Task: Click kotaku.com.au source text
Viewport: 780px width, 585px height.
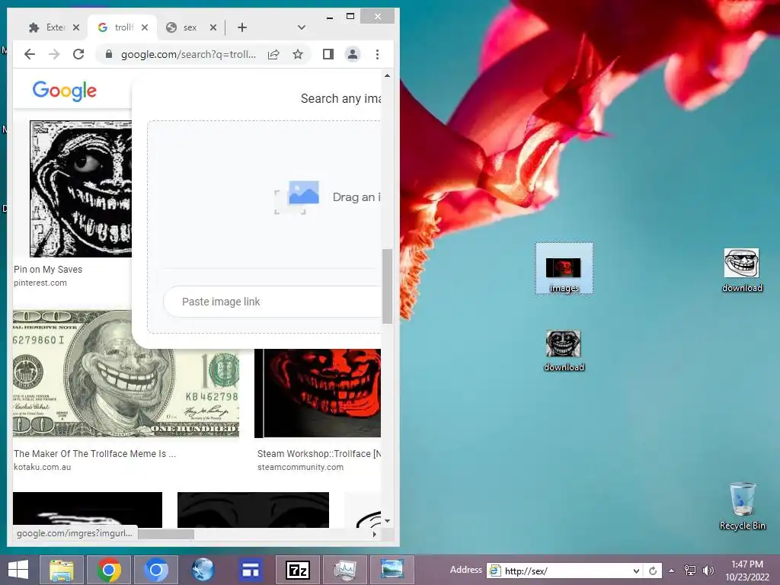Action: pyautogui.click(x=43, y=467)
